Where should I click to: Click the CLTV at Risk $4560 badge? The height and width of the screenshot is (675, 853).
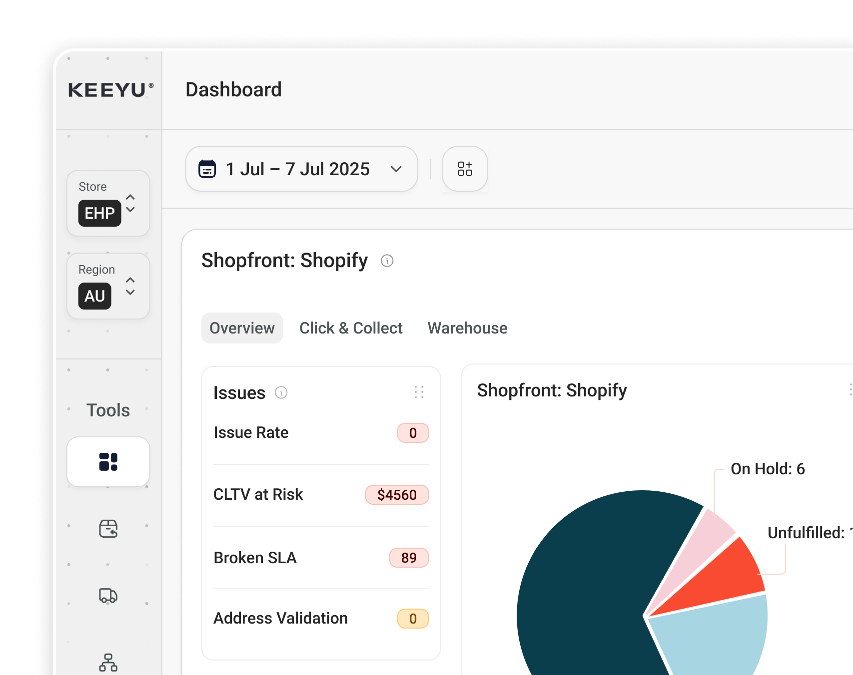397,495
